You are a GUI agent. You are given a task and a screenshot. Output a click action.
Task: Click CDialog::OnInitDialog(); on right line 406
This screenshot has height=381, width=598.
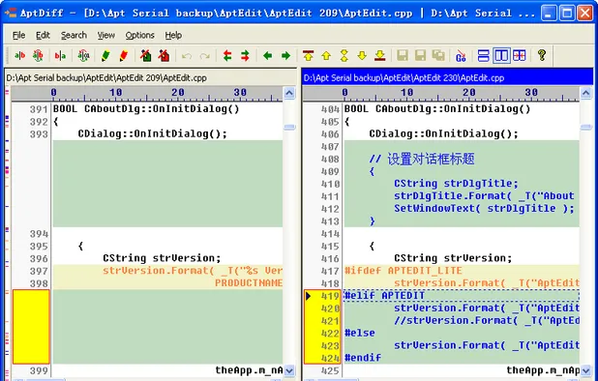tap(443, 133)
